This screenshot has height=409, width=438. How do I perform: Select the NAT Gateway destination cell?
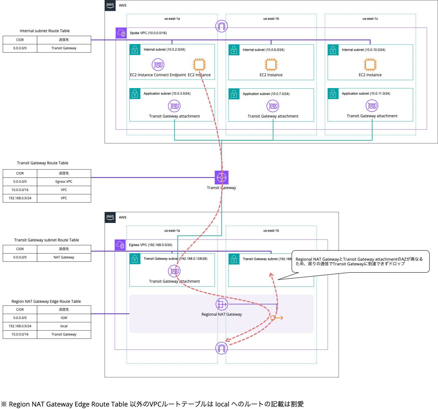click(x=64, y=257)
